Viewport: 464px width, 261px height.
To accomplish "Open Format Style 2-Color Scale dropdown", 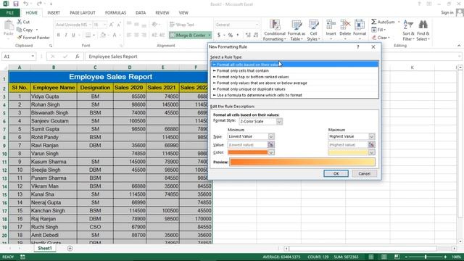I will tap(279, 121).
